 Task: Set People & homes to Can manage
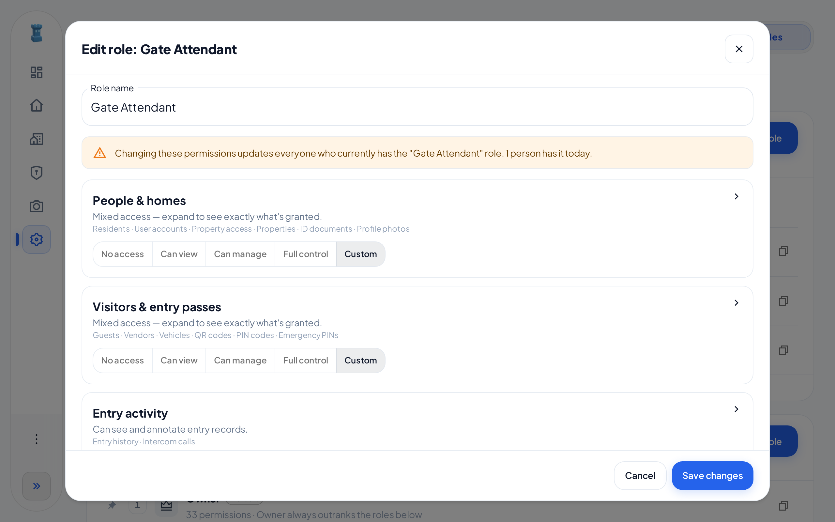coord(240,254)
